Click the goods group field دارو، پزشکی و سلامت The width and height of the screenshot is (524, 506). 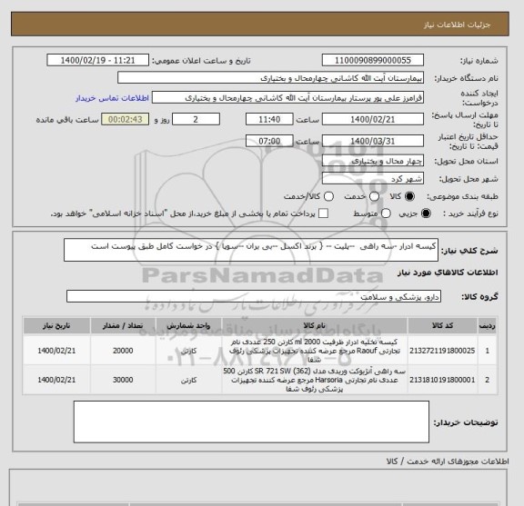tap(254, 296)
